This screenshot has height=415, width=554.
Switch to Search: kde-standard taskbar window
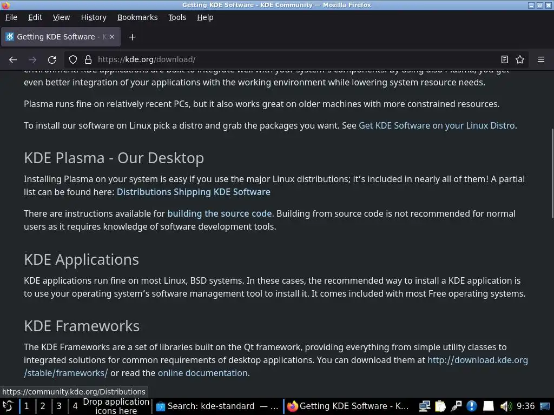(217, 406)
